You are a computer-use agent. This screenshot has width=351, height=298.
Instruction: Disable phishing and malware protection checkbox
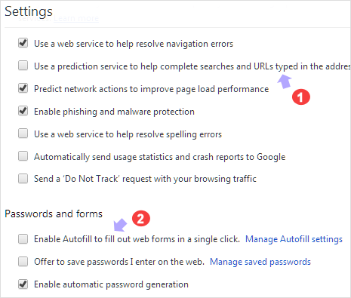(23, 111)
